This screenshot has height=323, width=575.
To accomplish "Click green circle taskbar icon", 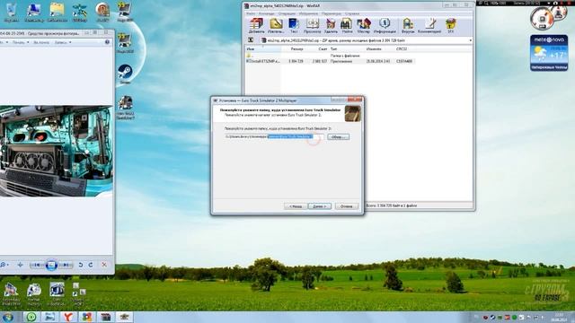I will 31,317.
